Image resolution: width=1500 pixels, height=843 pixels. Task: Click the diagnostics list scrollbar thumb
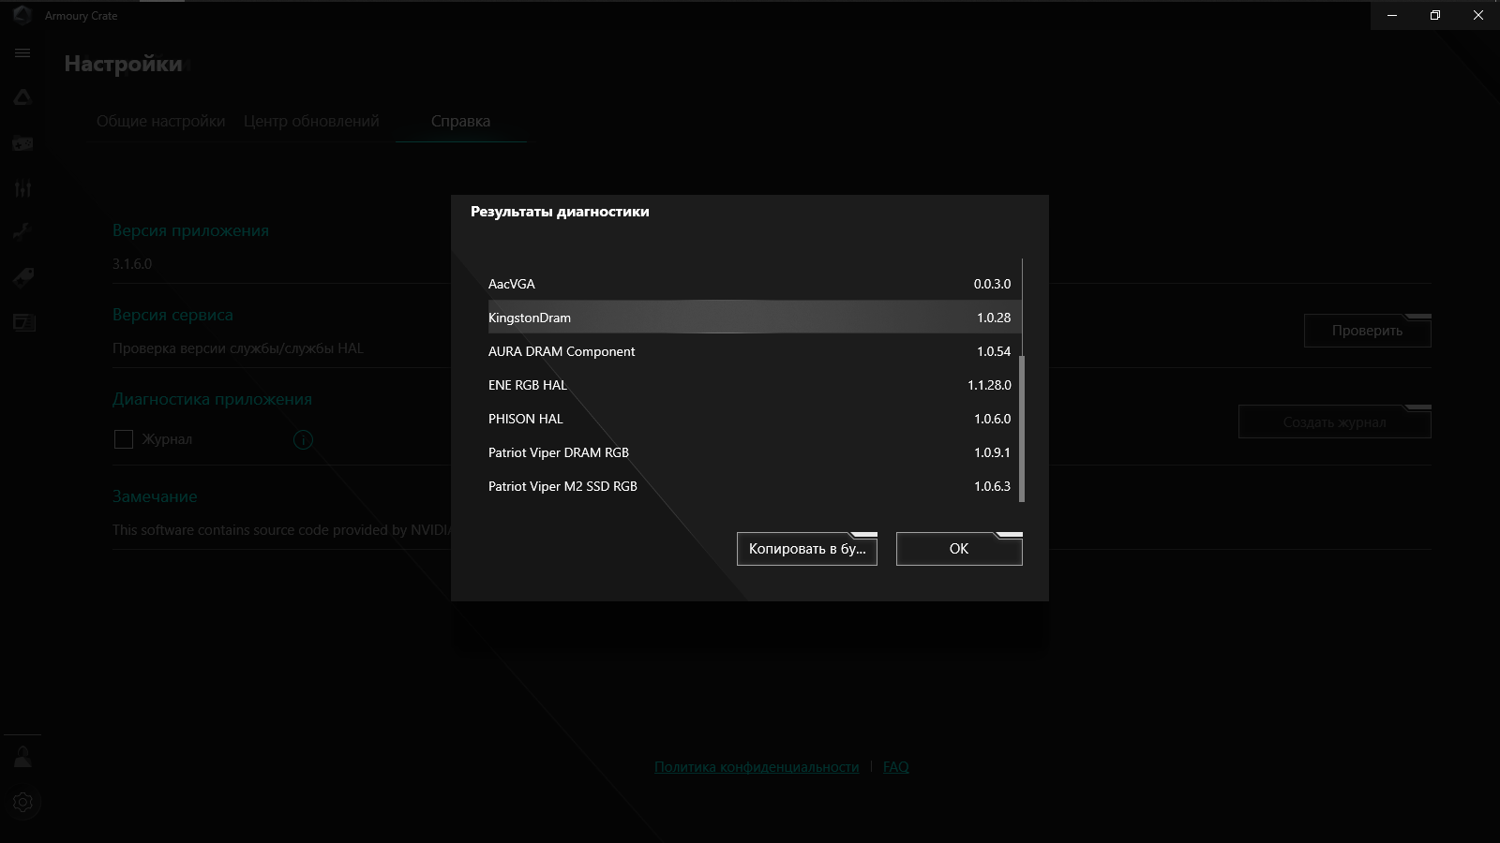1022,428
